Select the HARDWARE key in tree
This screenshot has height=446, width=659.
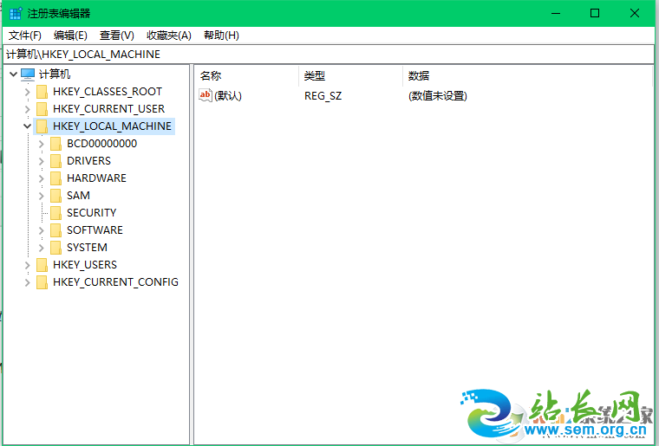[x=96, y=178]
